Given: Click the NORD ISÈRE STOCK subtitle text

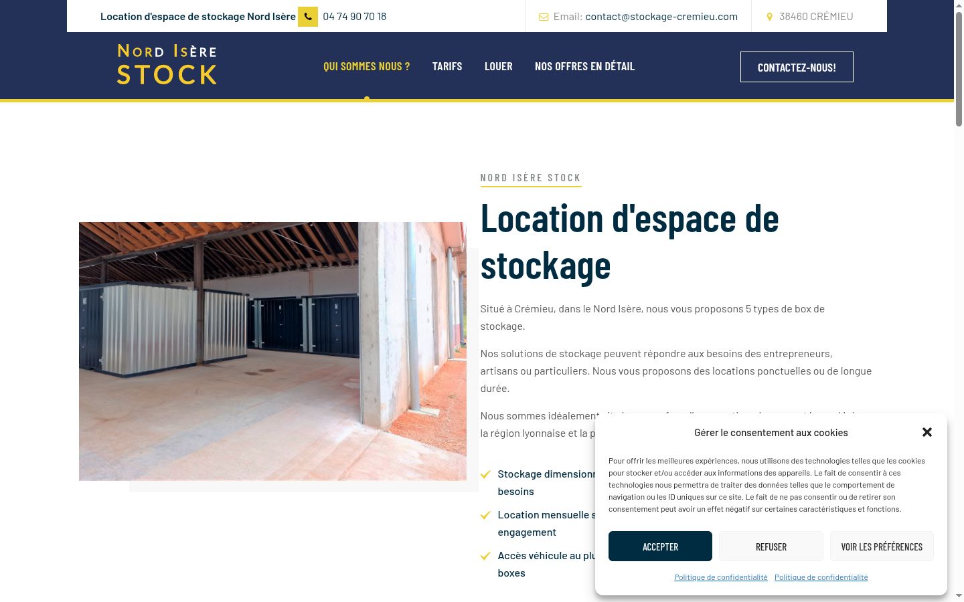Looking at the screenshot, I should (x=530, y=178).
